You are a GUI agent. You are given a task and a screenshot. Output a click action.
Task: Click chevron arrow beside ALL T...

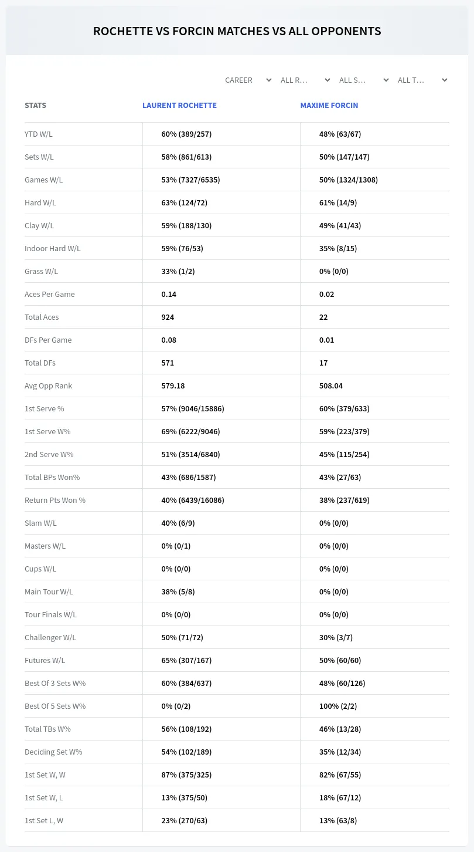point(445,80)
